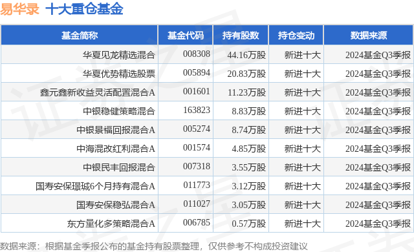414x252 pixels.
Task: Click the 基金简称 column header
Action: (x=80, y=35)
